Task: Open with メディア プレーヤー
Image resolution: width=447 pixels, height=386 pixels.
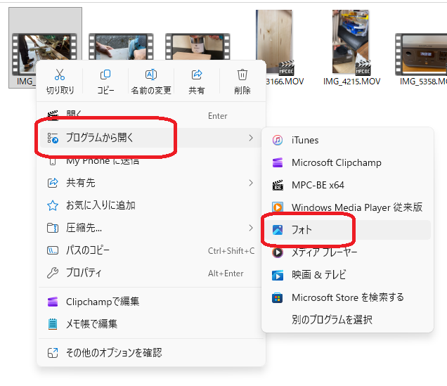Action: (347, 252)
